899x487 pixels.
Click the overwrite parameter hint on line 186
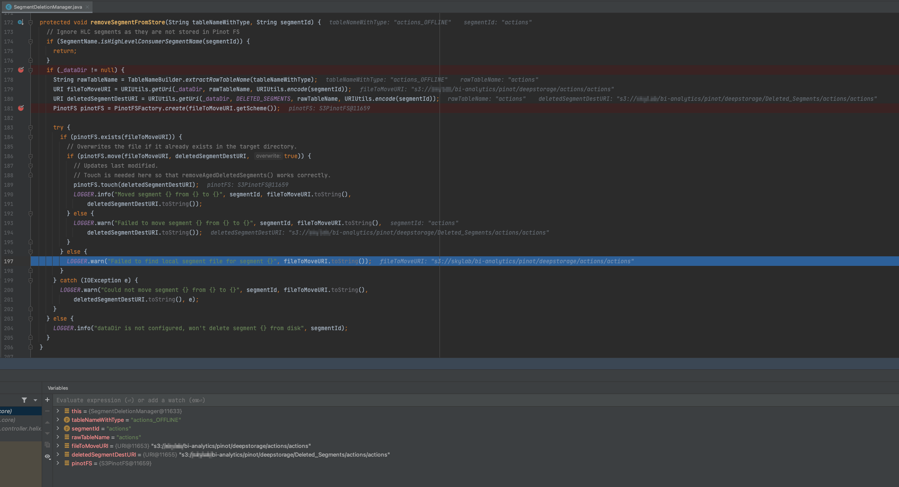(268, 156)
